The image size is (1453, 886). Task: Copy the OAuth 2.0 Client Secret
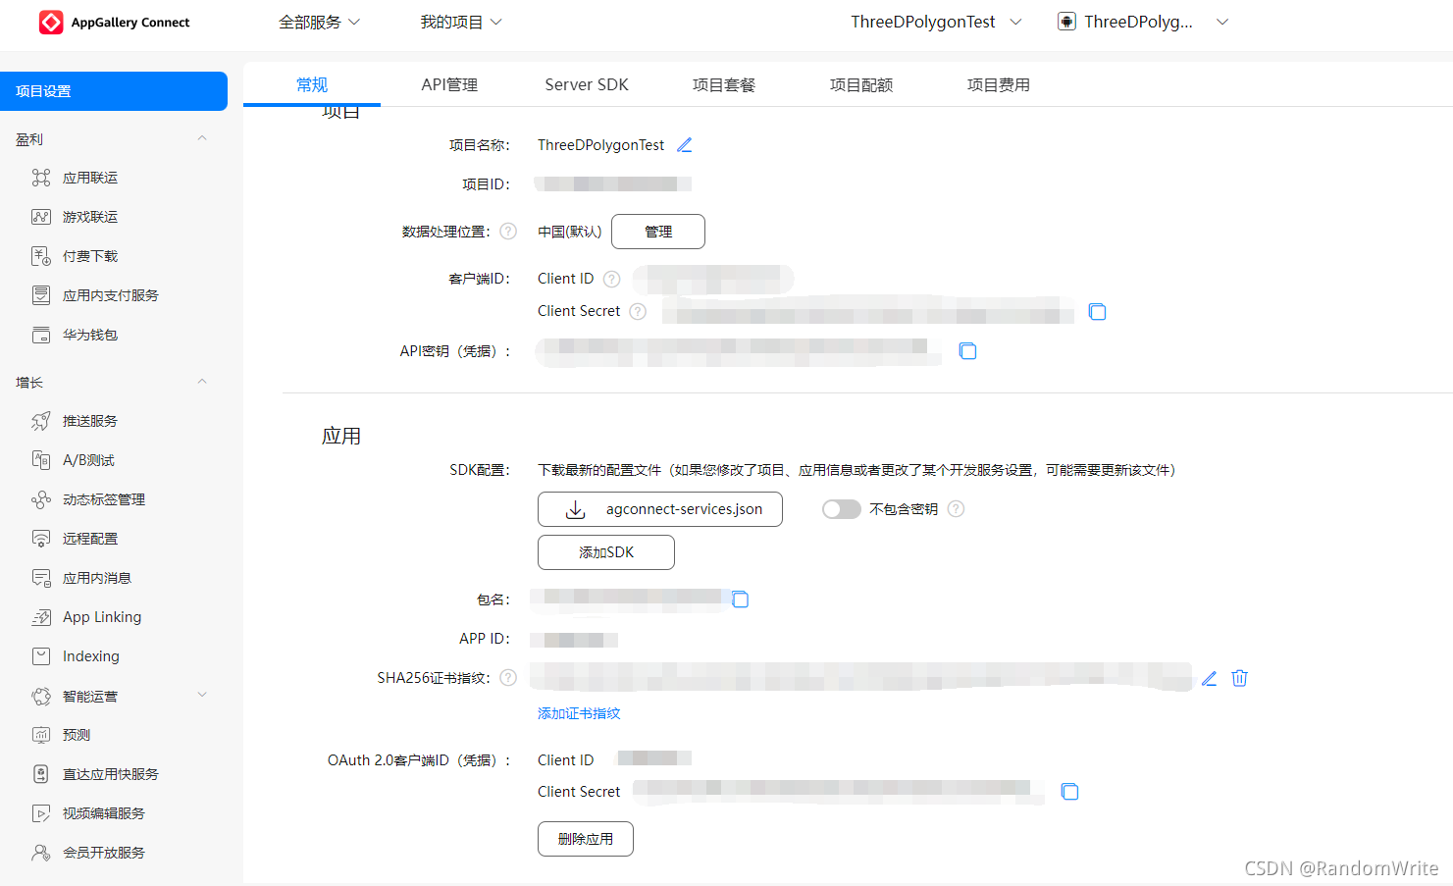point(1069,792)
